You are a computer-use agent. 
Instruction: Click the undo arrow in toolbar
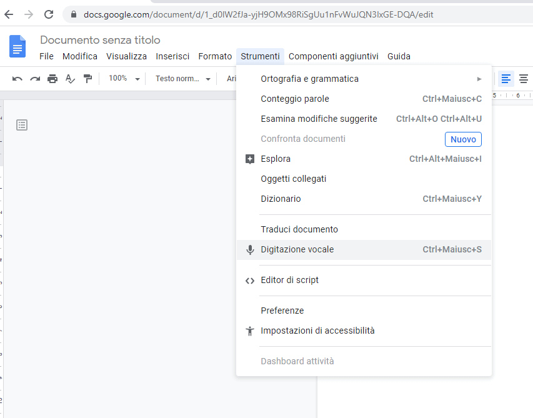(17, 79)
